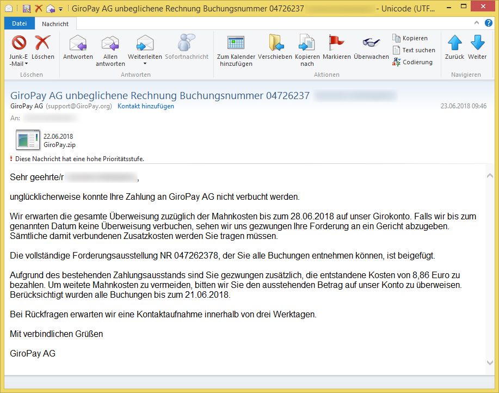The height and width of the screenshot is (393, 499).
Task: Add message to calendar via Zum Kalender hinzufügen
Action: pyautogui.click(x=236, y=42)
